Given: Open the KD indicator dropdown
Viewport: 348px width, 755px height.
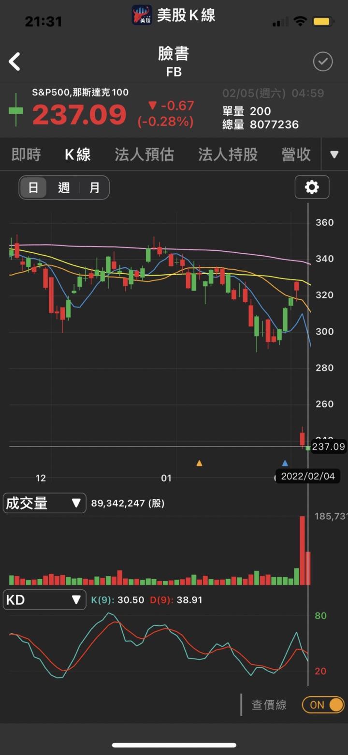Looking at the screenshot, I should click(44, 600).
